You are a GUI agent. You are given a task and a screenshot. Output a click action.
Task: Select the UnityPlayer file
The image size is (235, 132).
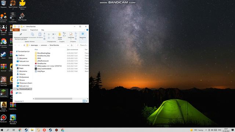(x=41, y=71)
